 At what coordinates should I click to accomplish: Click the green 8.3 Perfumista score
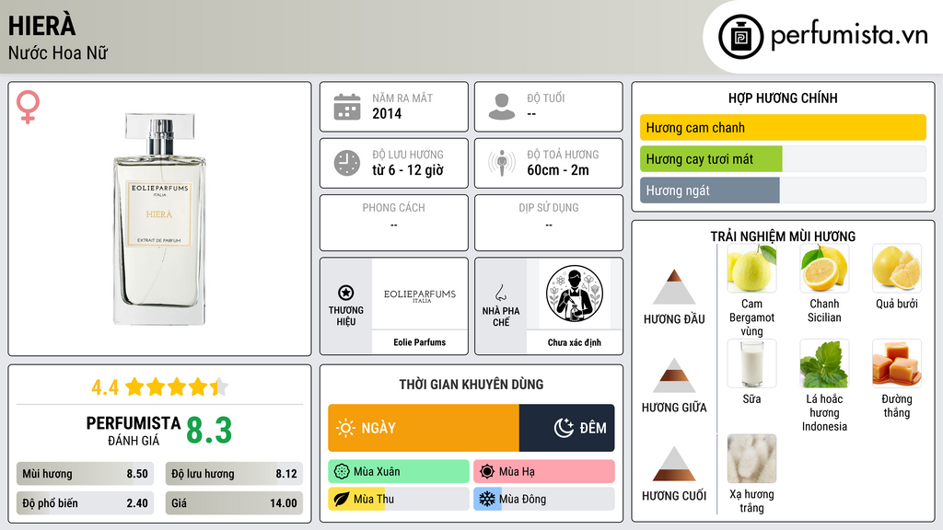point(209,431)
